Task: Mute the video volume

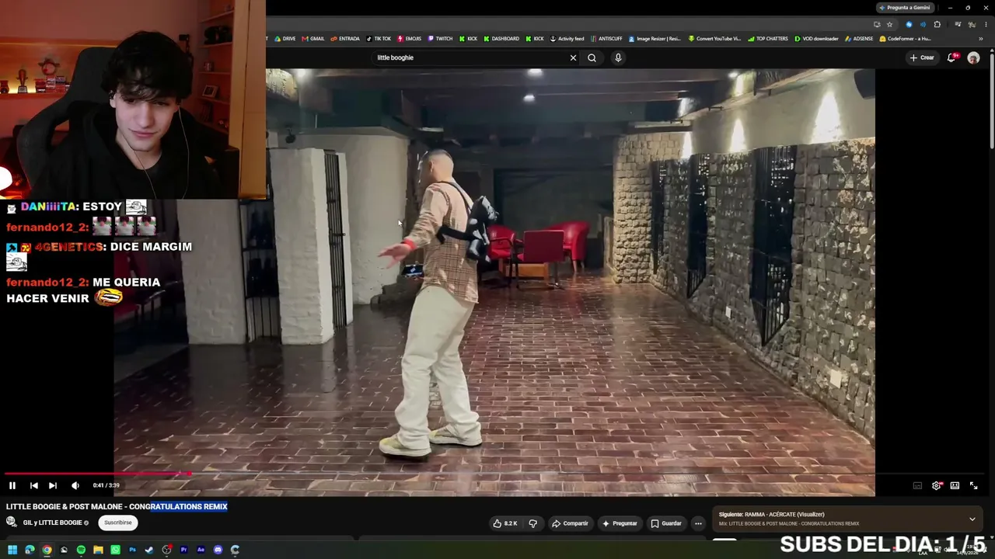Action: coord(75,485)
